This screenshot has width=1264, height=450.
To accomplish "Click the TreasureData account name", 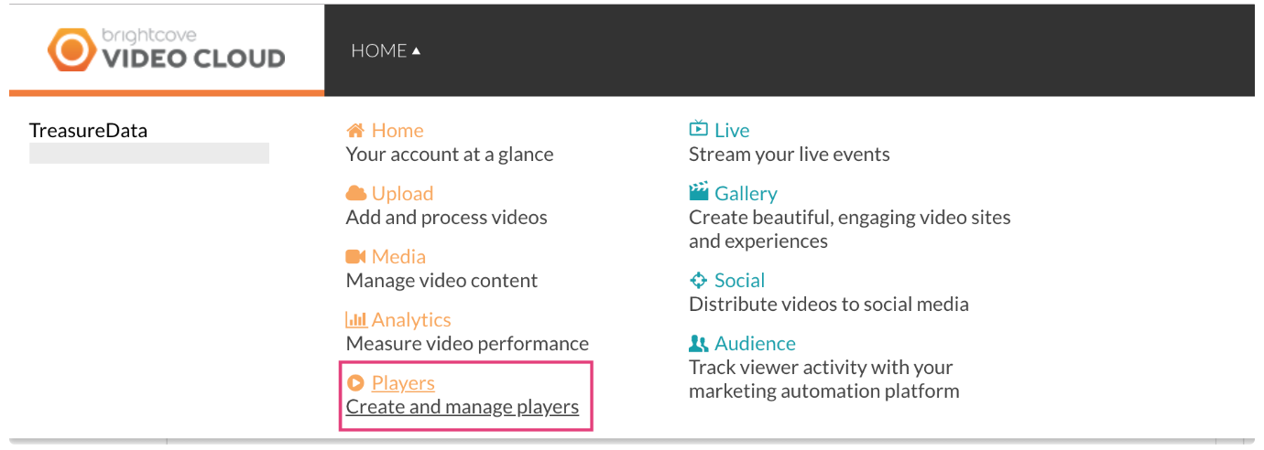I will 88,131.
